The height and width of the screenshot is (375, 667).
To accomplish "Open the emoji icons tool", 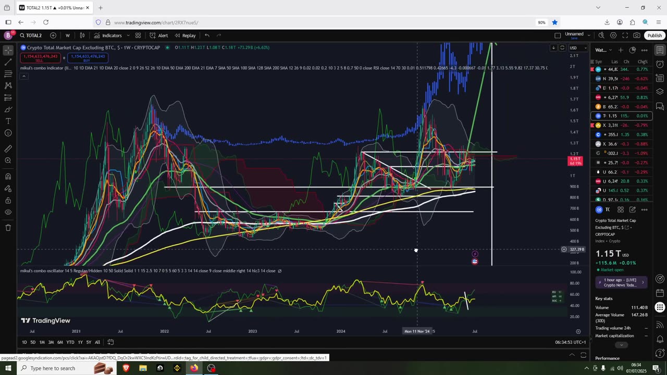I will pyautogui.click(x=8, y=133).
